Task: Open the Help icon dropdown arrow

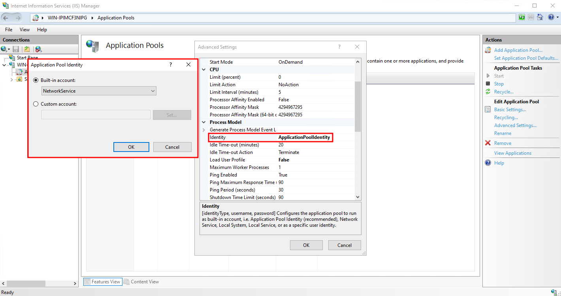Action: [557, 17]
